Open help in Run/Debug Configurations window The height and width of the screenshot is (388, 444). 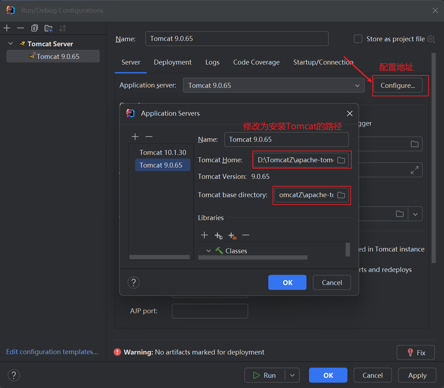point(14,375)
